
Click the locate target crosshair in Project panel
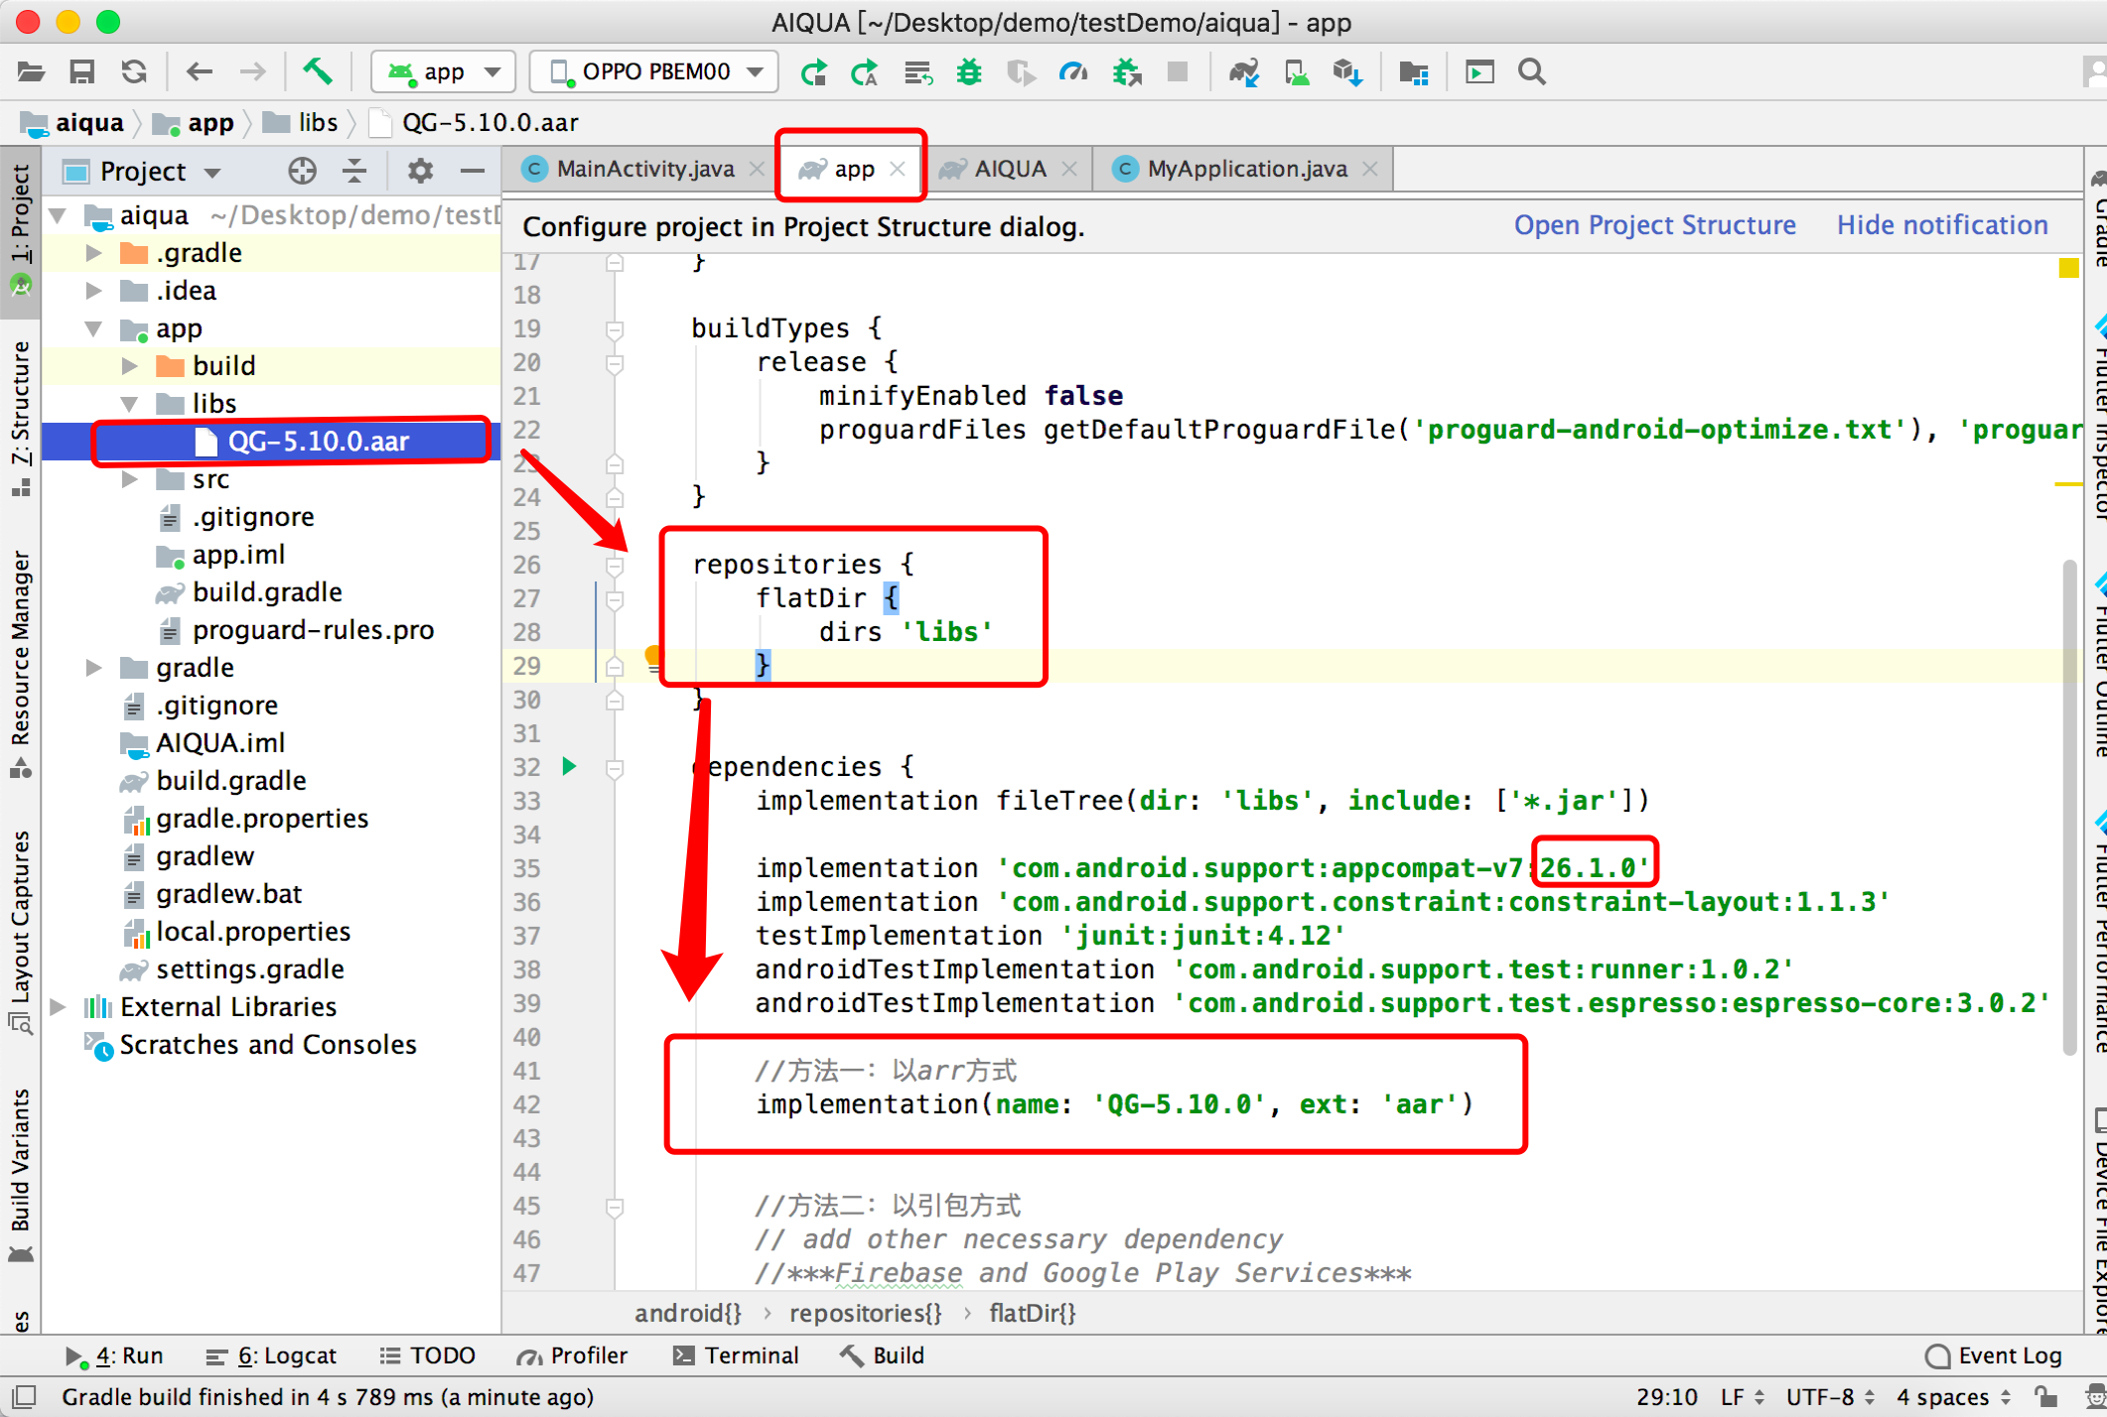pyautogui.click(x=302, y=171)
